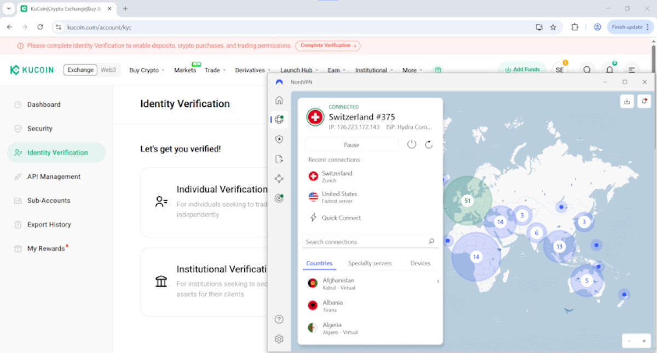Open NordVPN globe VPN connection icon

click(x=279, y=119)
